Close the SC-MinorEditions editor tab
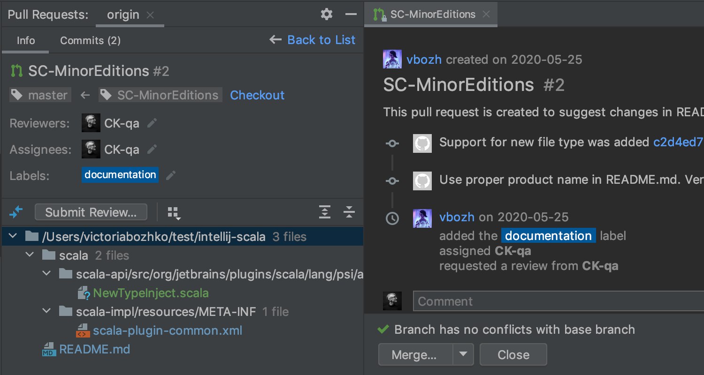704x375 pixels. tap(486, 15)
